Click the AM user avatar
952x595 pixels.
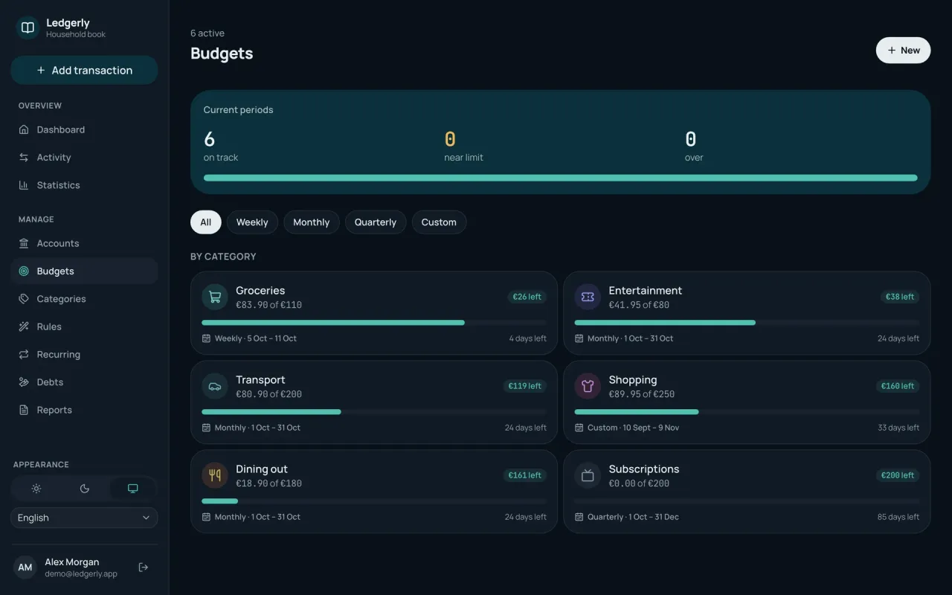[x=25, y=567]
